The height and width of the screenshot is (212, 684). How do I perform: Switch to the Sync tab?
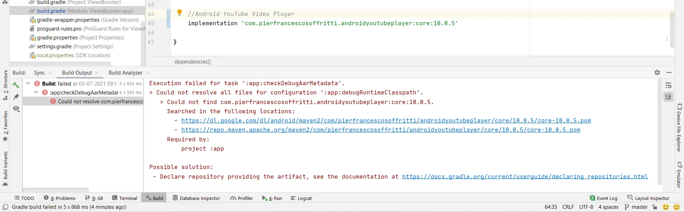[x=40, y=72]
